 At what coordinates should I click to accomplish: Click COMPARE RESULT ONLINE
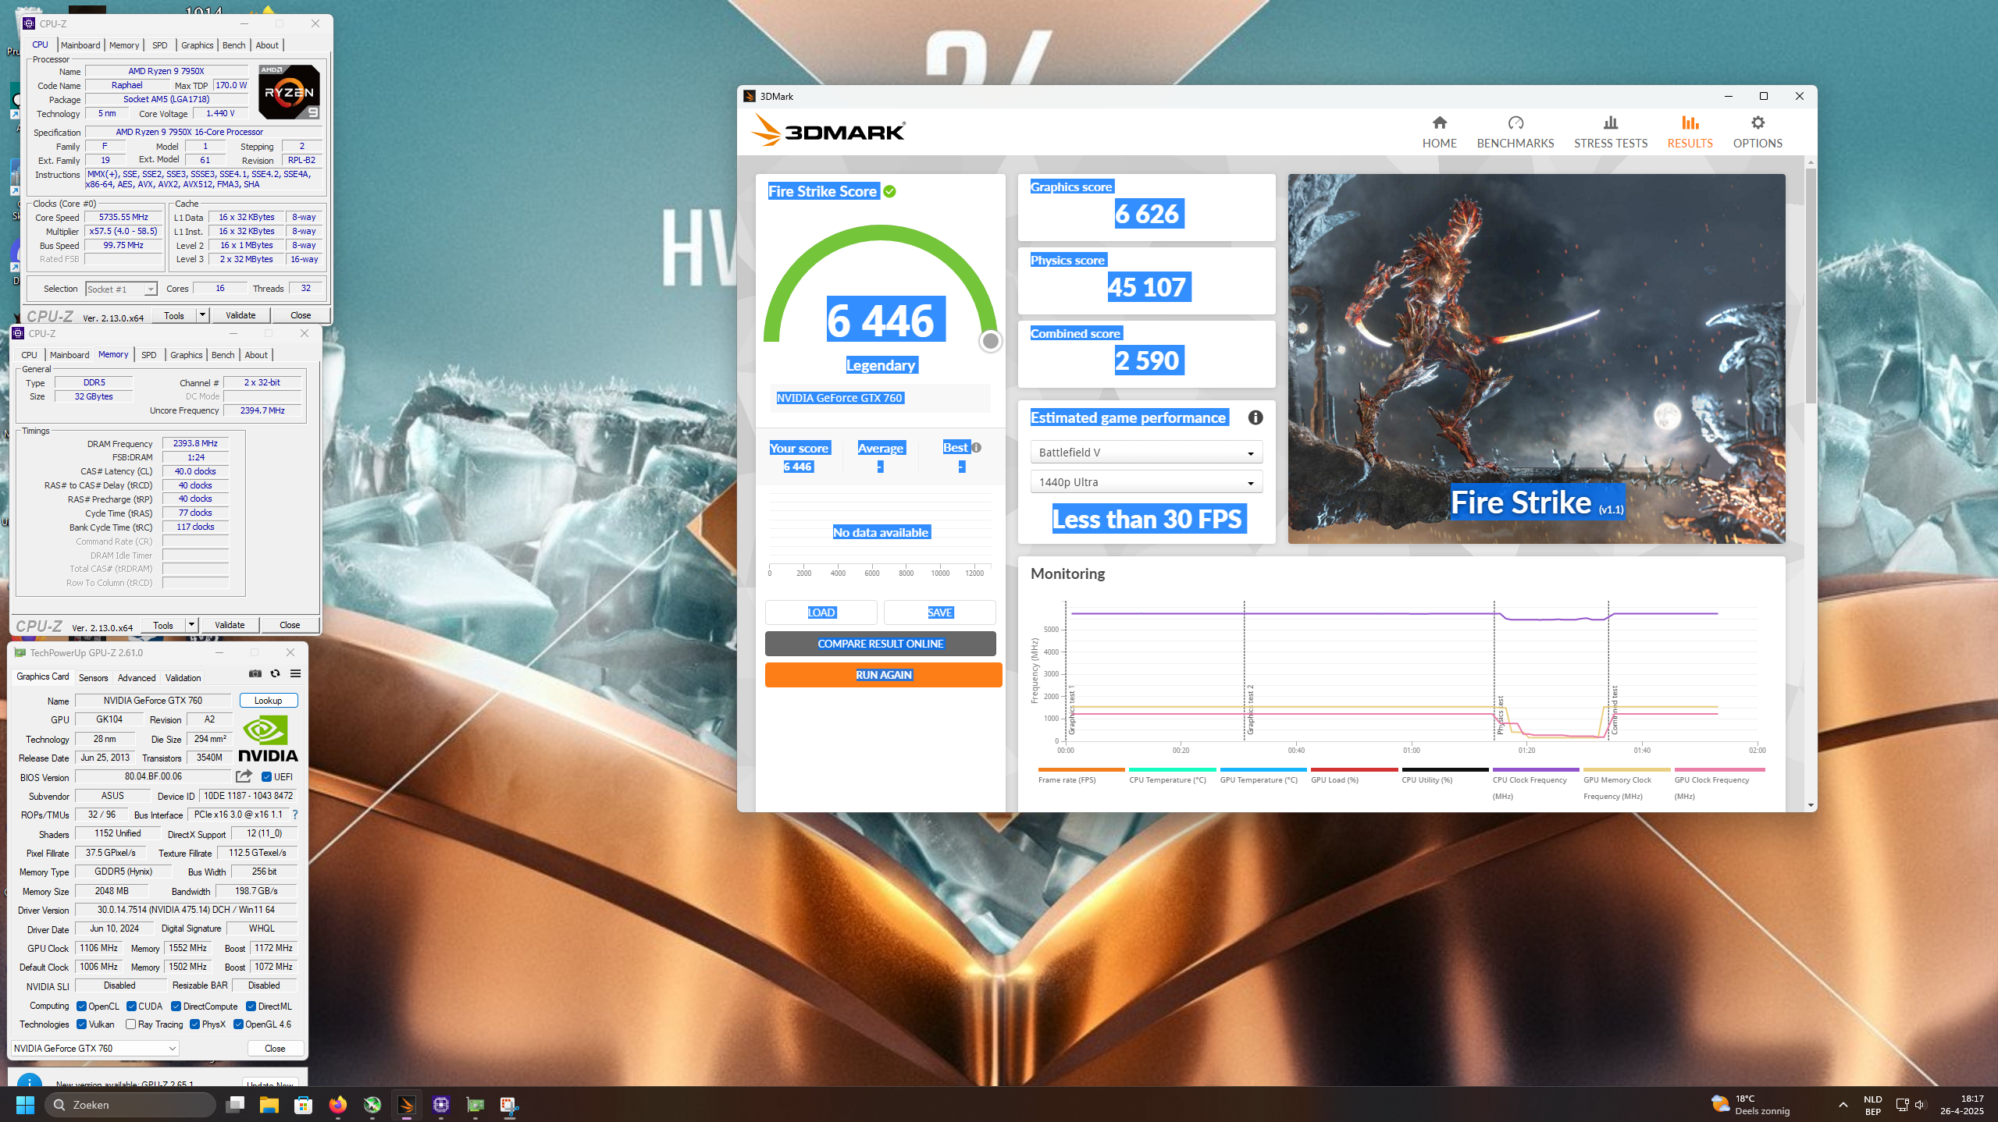coord(880,644)
